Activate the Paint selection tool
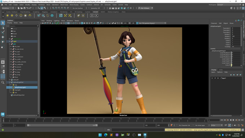Viewport: 245px width, 138px height. pos(3,32)
